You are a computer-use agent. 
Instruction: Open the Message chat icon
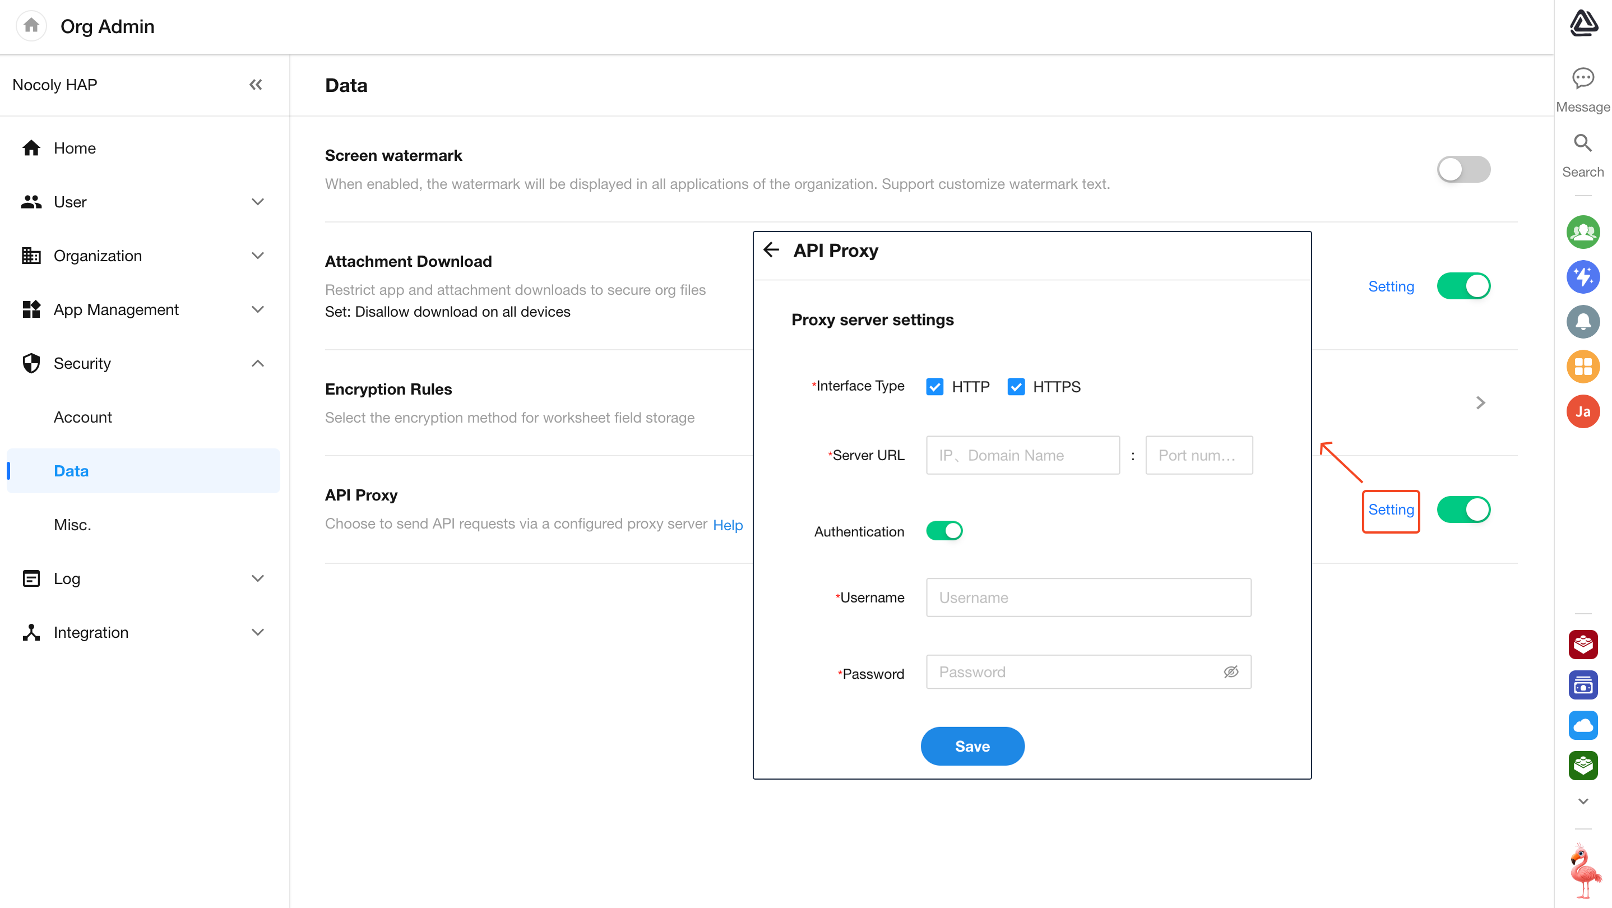pyautogui.click(x=1583, y=79)
